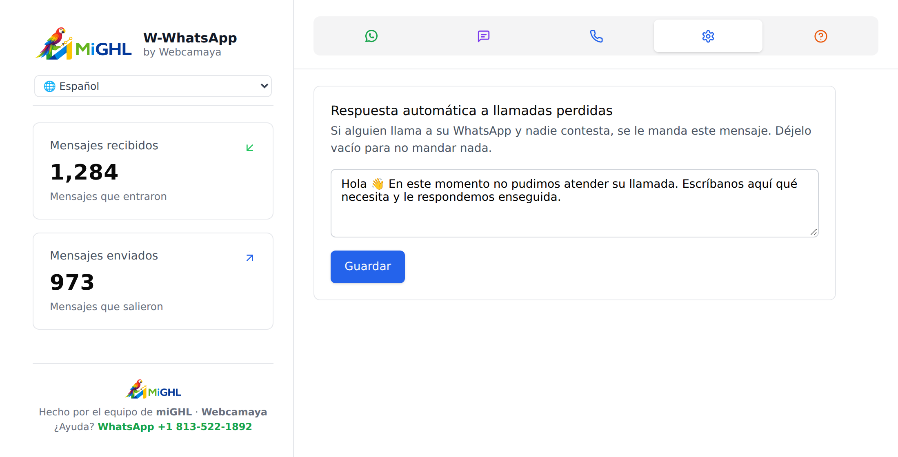The width and height of the screenshot is (898, 457).
Task: Switch to the purple messages tab
Action: coord(484,36)
